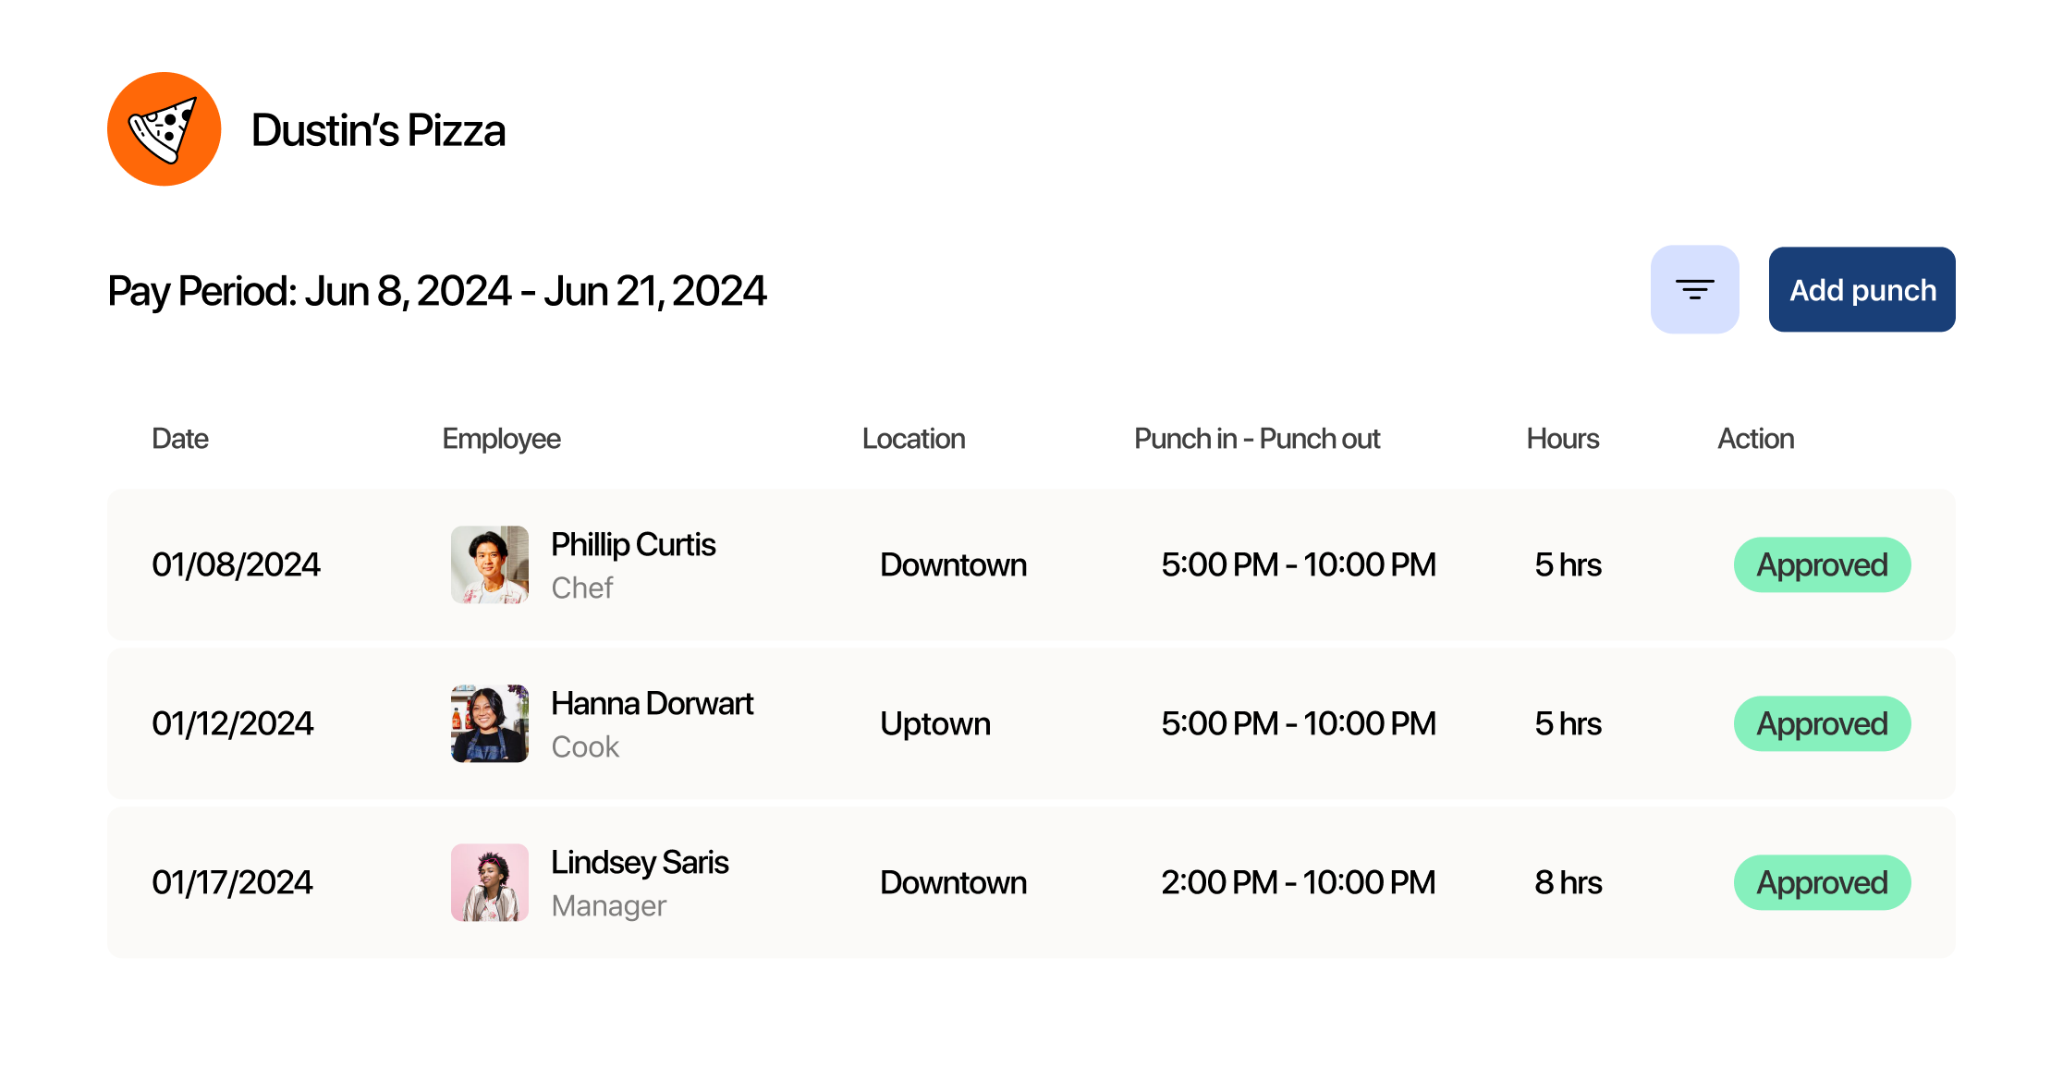Sort the table by Date column

pyautogui.click(x=179, y=439)
